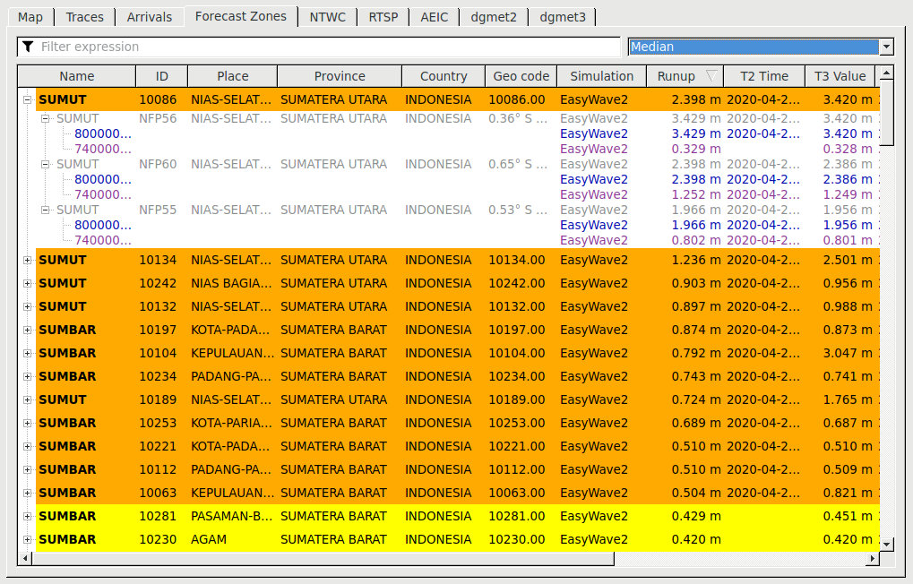Expand the SUMBAR 10221 row
913x584 pixels.
click(28, 447)
